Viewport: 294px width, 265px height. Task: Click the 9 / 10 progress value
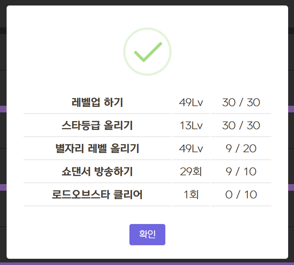click(241, 172)
